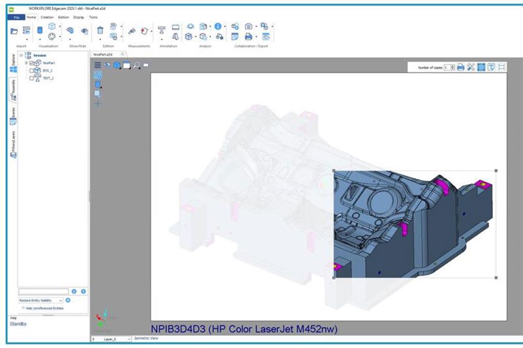This screenshot has height=348, width=523.
Task: Open the dropdown arrow beside the camera icon
Action: (x=256, y=26)
